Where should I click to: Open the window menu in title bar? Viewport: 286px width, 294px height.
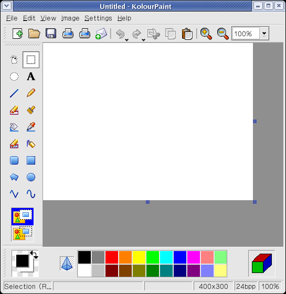[7, 6]
